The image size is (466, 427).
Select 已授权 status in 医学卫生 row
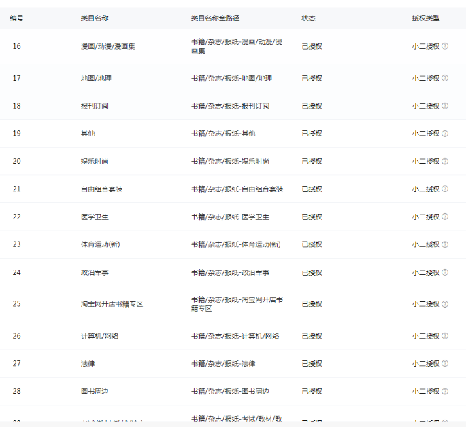point(312,217)
